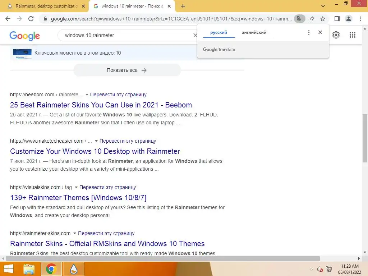Translate the maketecheasier.com result page
The width and height of the screenshot is (368, 276).
pos(128,141)
